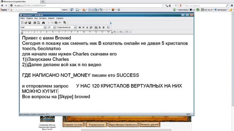The width and height of the screenshot is (234, 131).
Task: Click the Yandex search field in navigation bar
Action: [204, 5]
